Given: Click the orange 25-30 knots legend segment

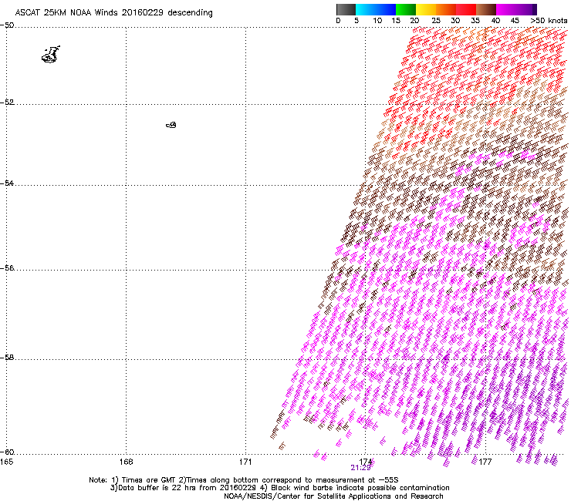Looking at the screenshot, I should [446, 9].
